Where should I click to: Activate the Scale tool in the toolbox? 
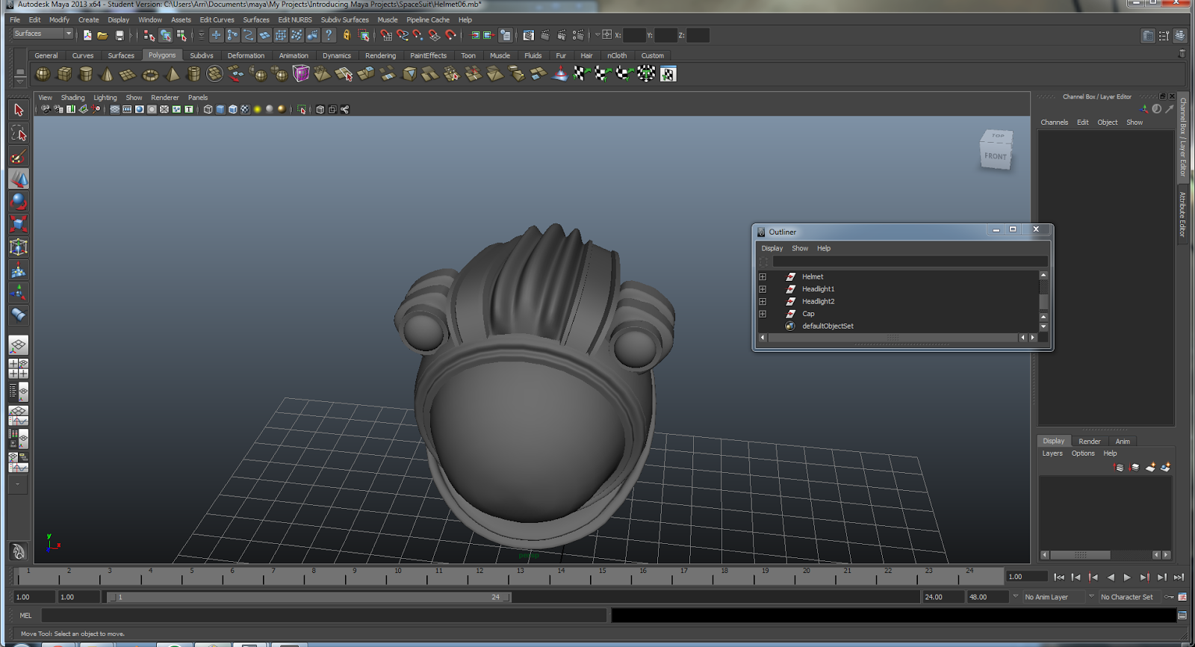tap(19, 224)
